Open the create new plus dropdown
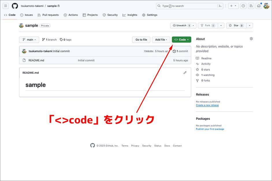The width and height of the screenshot is (272, 181). (233, 6)
